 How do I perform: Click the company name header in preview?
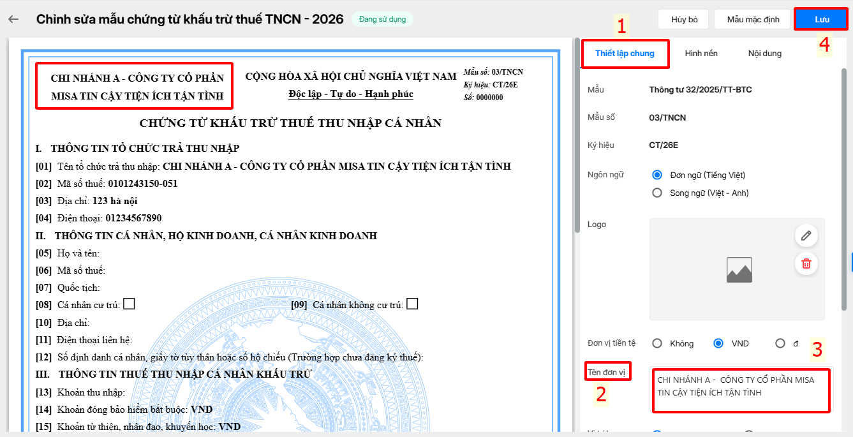[x=137, y=87]
